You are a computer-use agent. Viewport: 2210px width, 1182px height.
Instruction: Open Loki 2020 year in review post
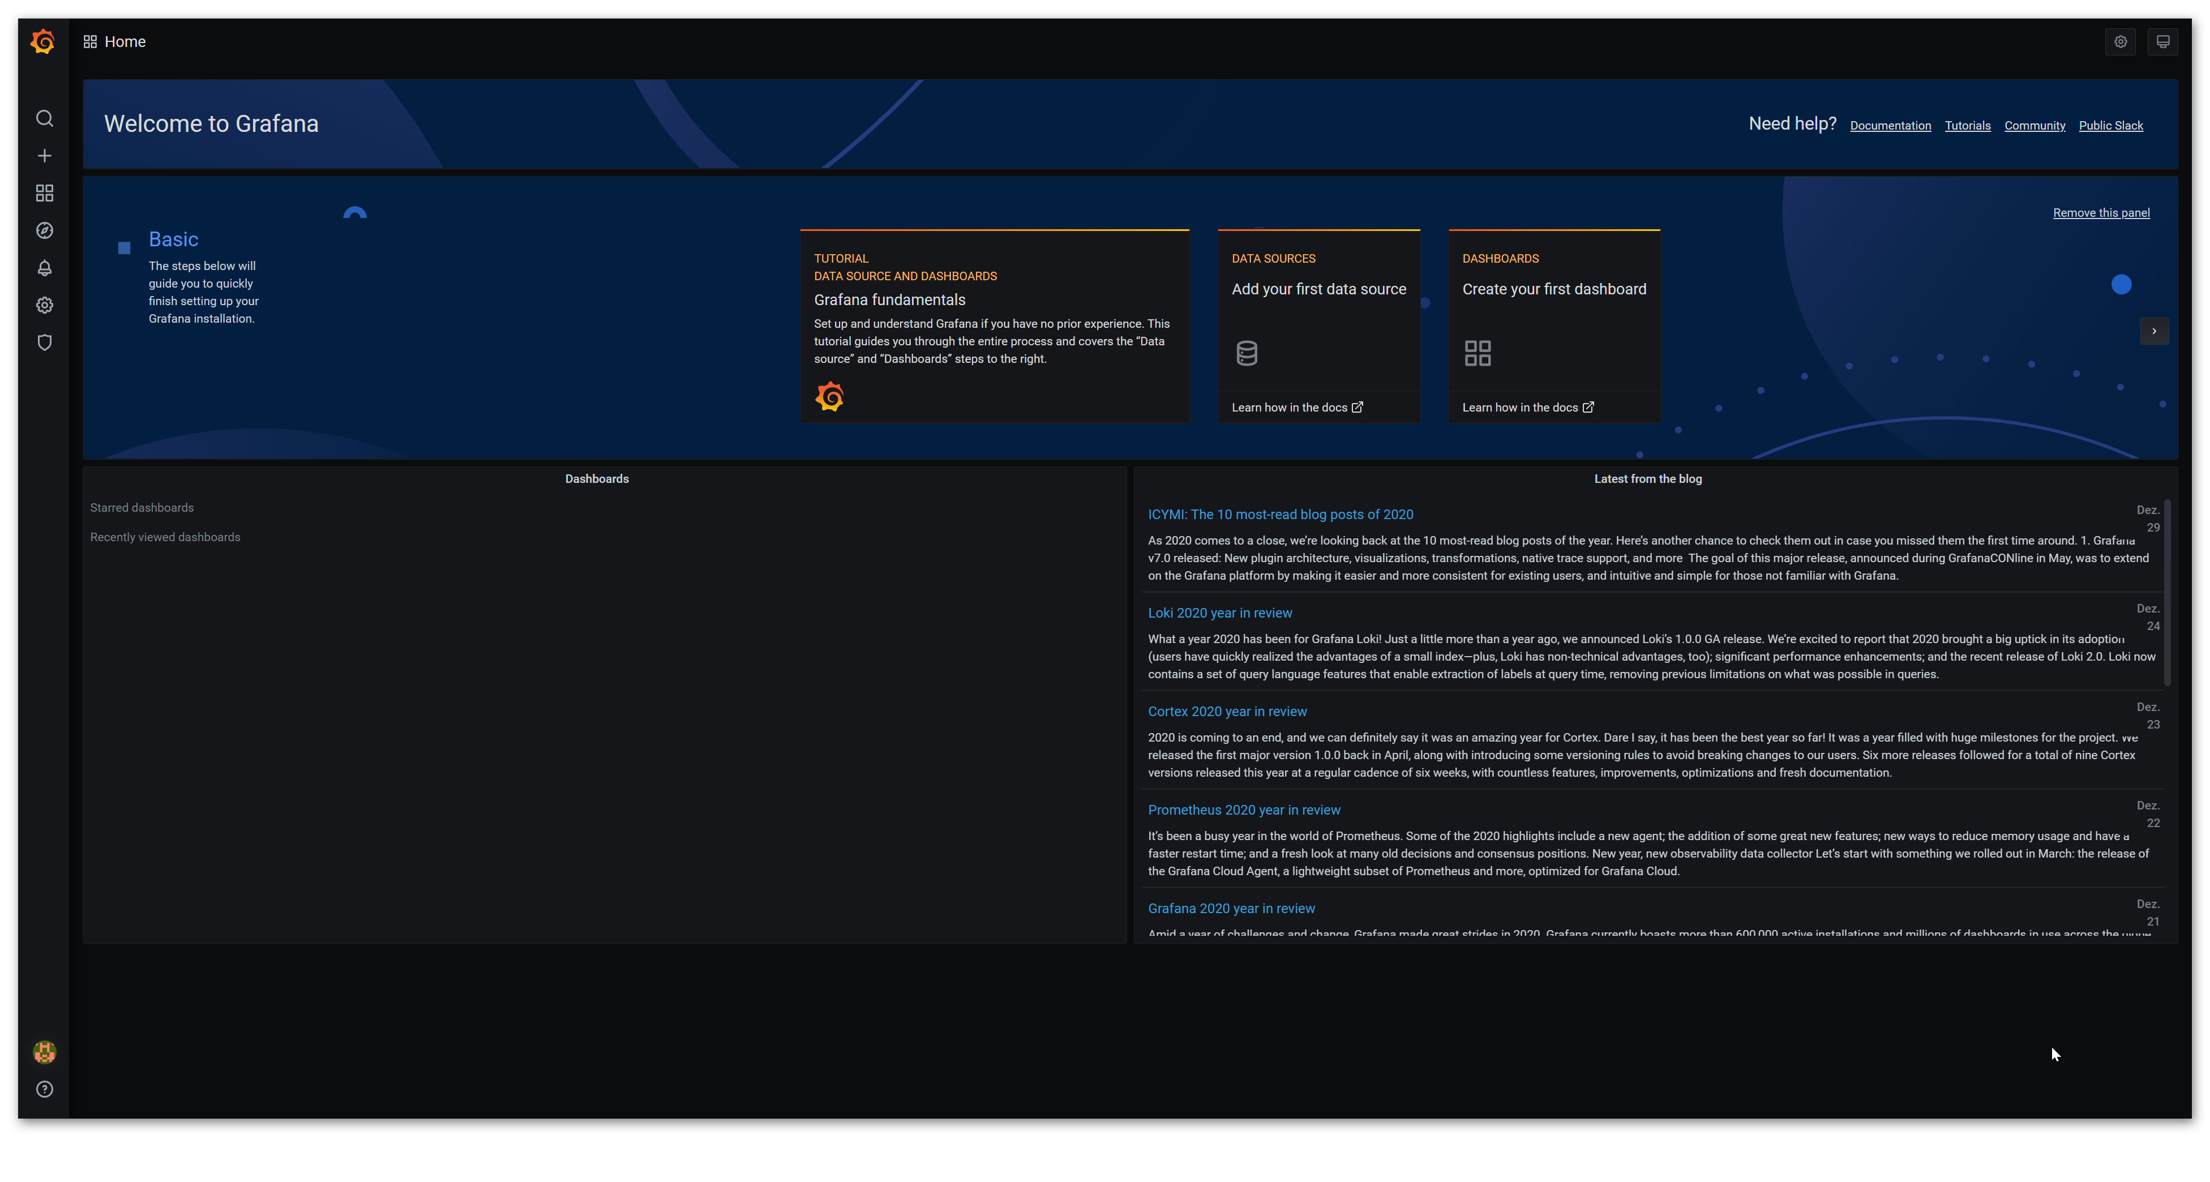(x=1219, y=613)
